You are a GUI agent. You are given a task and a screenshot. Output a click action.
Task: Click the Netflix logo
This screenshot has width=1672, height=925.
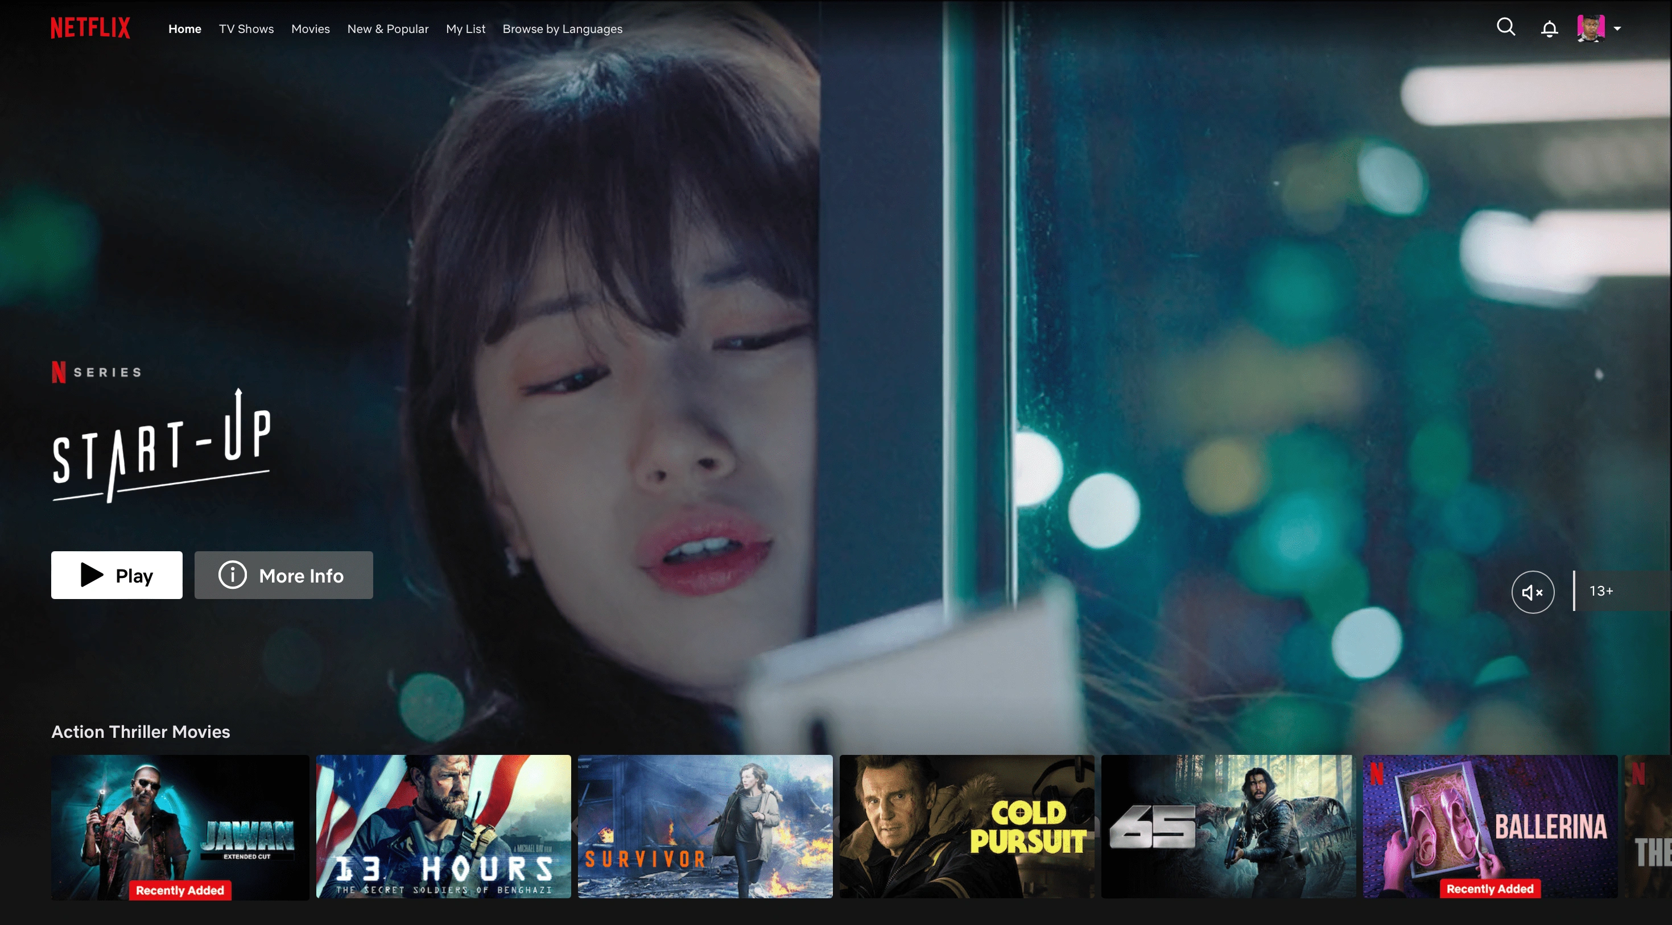[x=90, y=28]
